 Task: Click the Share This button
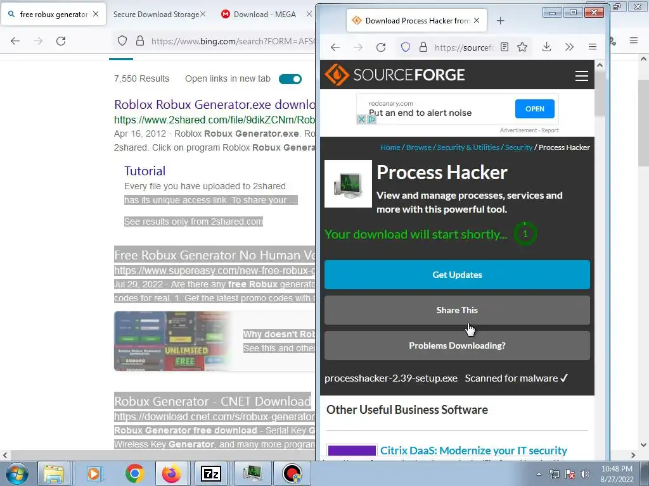coord(457,310)
